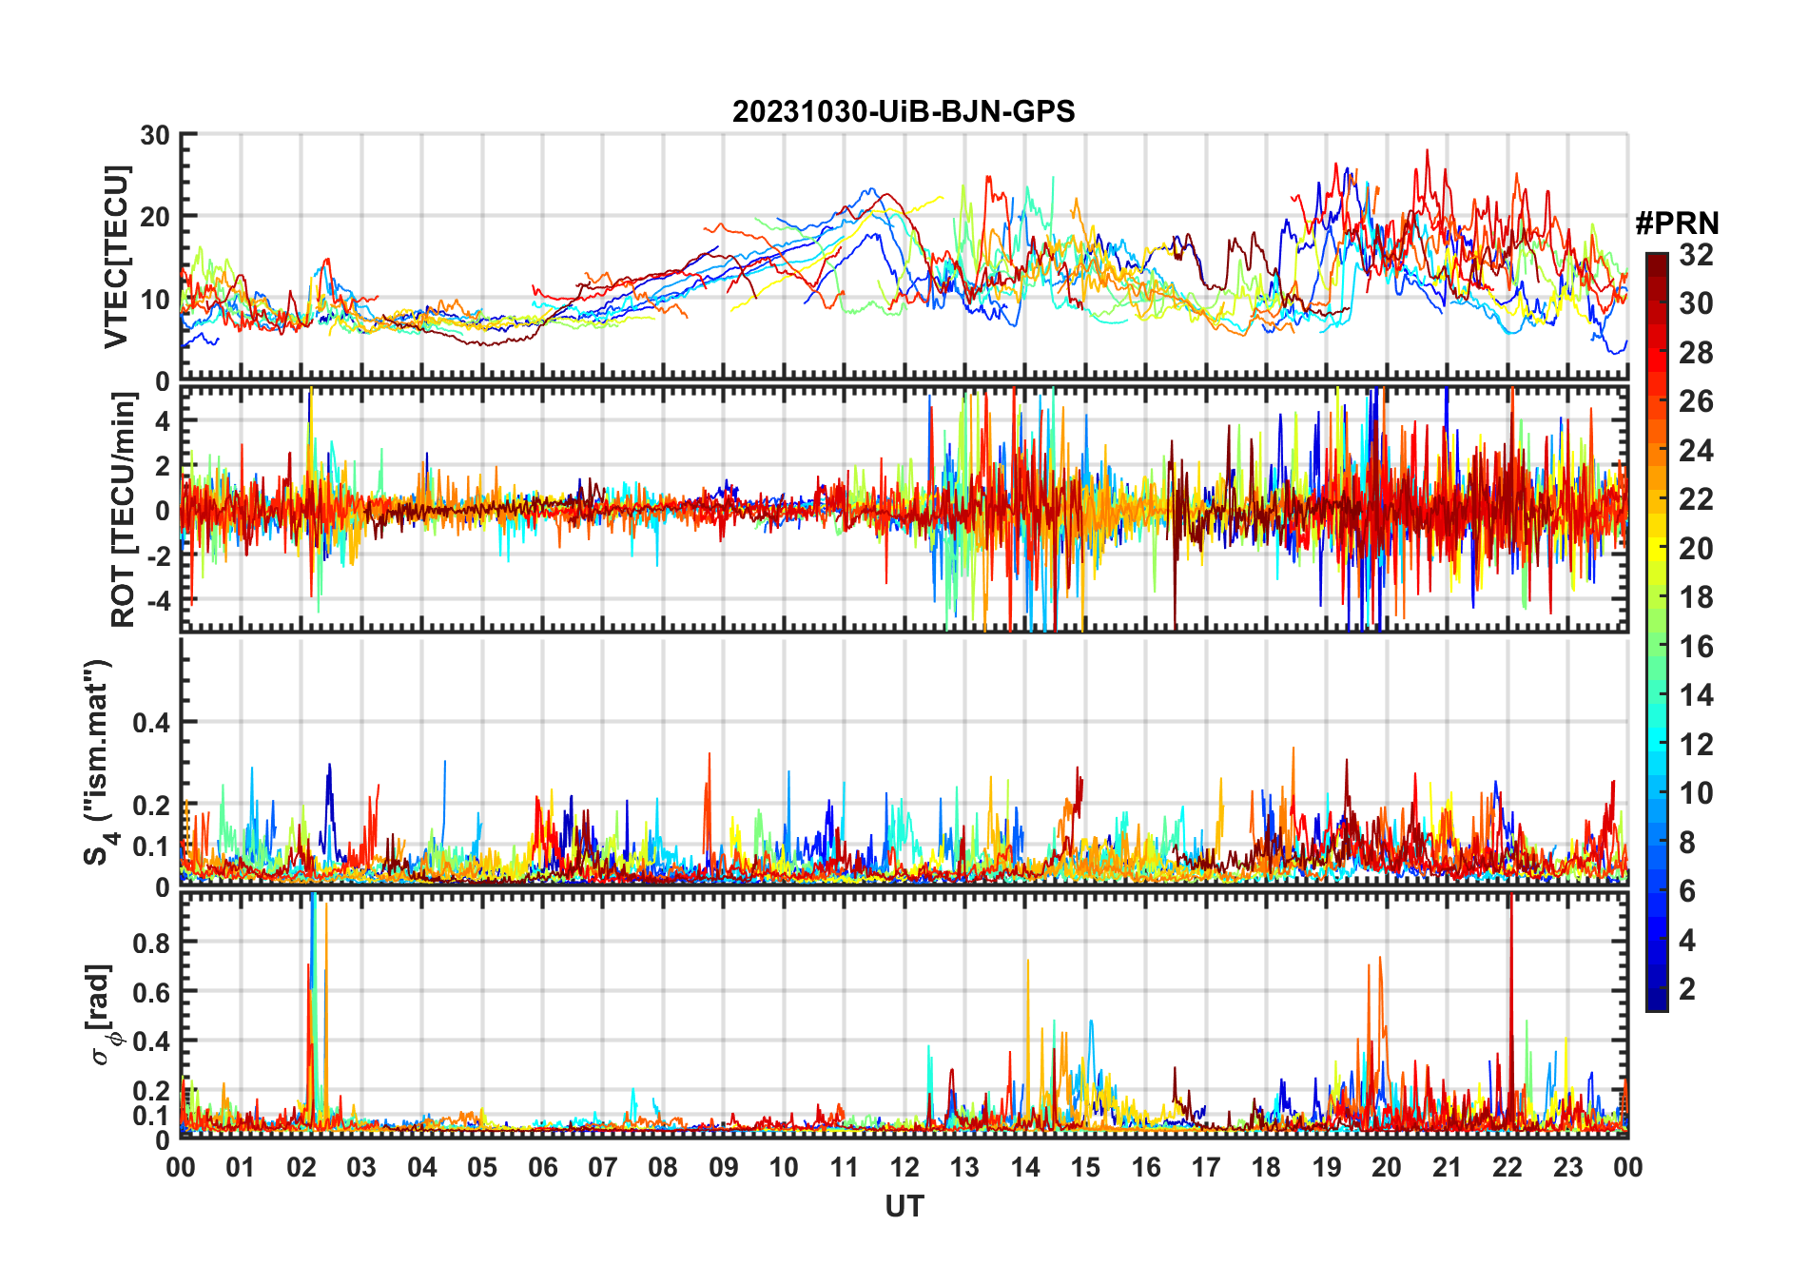This screenshot has width=1809, height=1265.
Task: Select the VTEC[TECU] y-axis label
Action: coord(116,257)
